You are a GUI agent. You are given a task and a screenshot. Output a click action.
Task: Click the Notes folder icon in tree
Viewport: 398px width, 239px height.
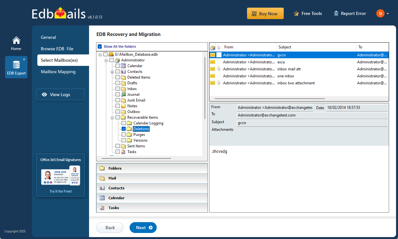tap(123, 106)
